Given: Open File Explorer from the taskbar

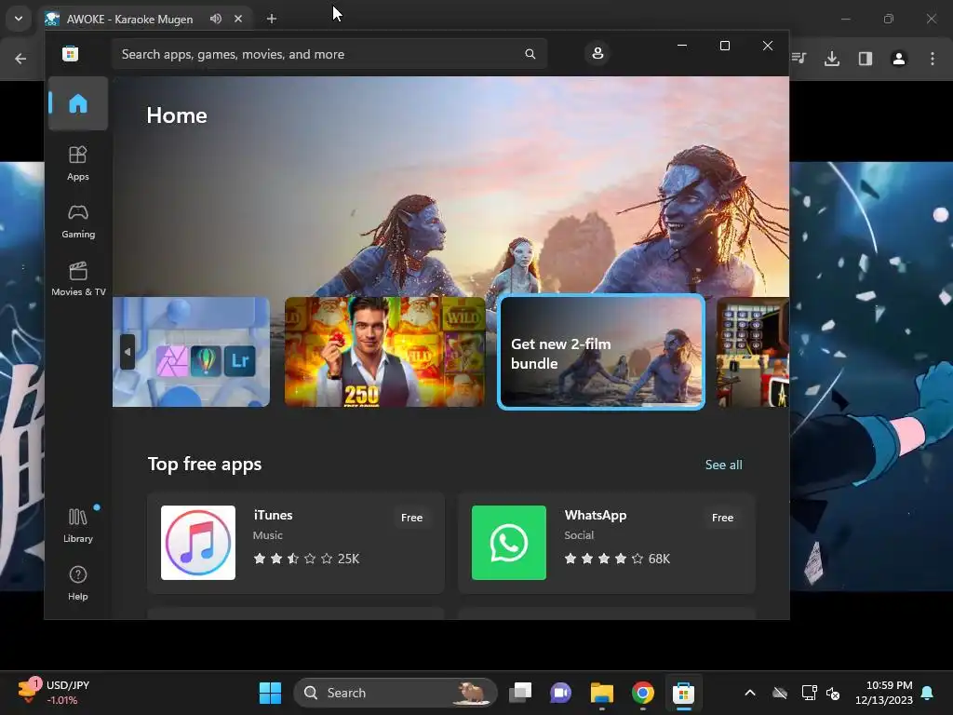Looking at the screenshot, I should (x=602, y=693).
